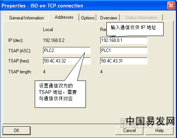Click the TSAP address callout note
This screenshot has height=138, width=177.
pyautogui.click(x=60, y=94)
